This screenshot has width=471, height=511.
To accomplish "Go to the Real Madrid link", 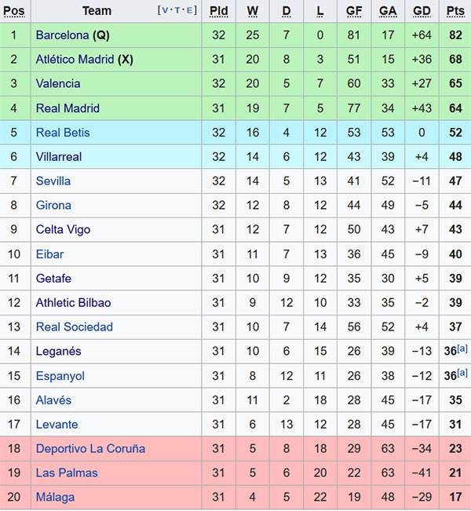I will point(68,108).
